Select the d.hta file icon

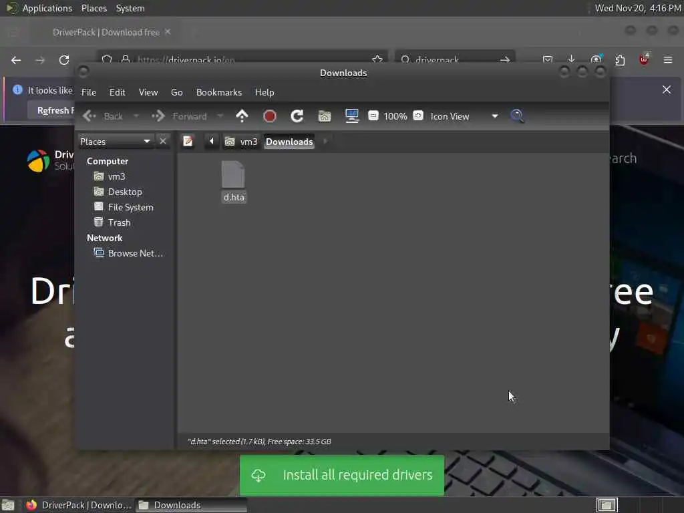(x=233, y=174)
